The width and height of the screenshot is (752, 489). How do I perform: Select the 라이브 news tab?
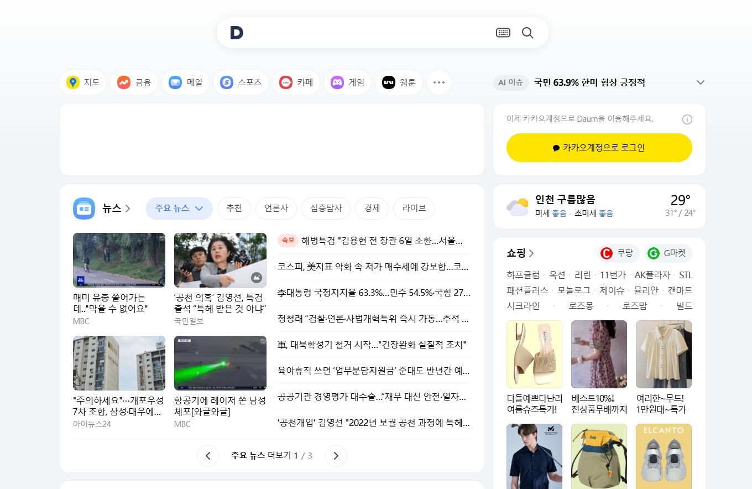pos(414,209)
